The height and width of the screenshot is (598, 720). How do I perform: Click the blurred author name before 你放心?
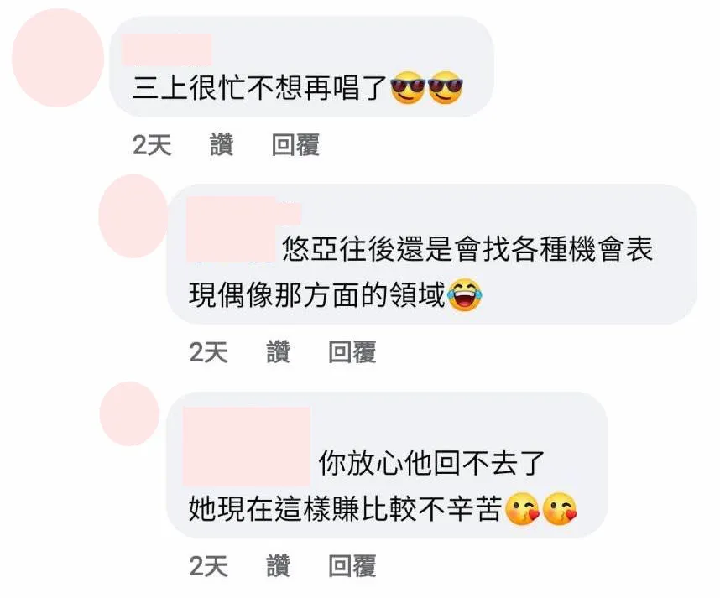point(247,446)
